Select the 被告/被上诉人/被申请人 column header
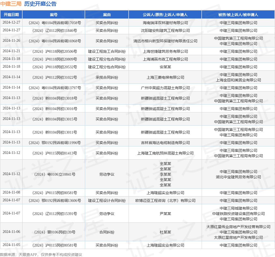The width and height of the screenshot is (275, 257). click(238, 15)
